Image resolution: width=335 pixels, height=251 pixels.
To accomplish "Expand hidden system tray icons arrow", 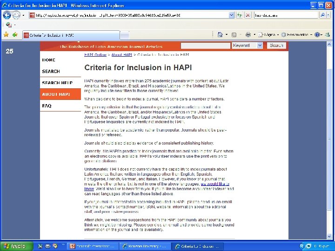I will 302,246.
